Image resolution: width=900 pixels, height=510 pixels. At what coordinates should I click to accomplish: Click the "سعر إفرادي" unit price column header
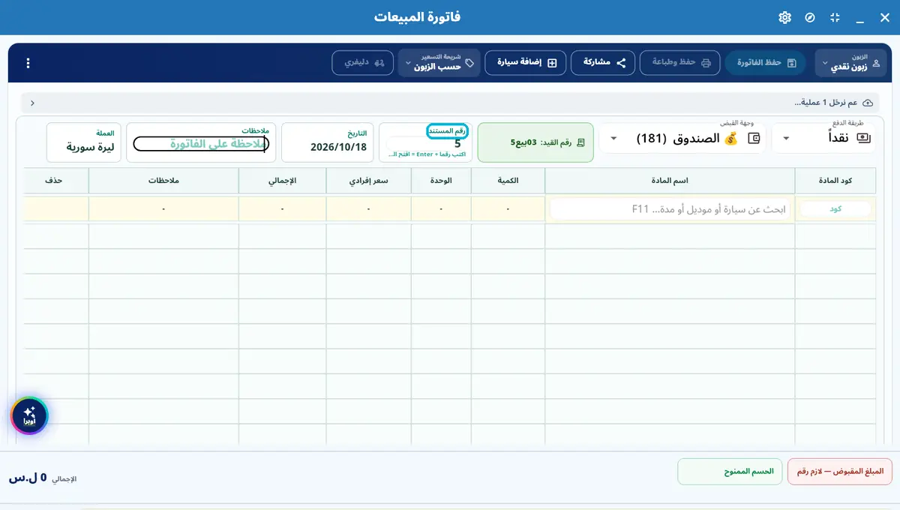368,181
